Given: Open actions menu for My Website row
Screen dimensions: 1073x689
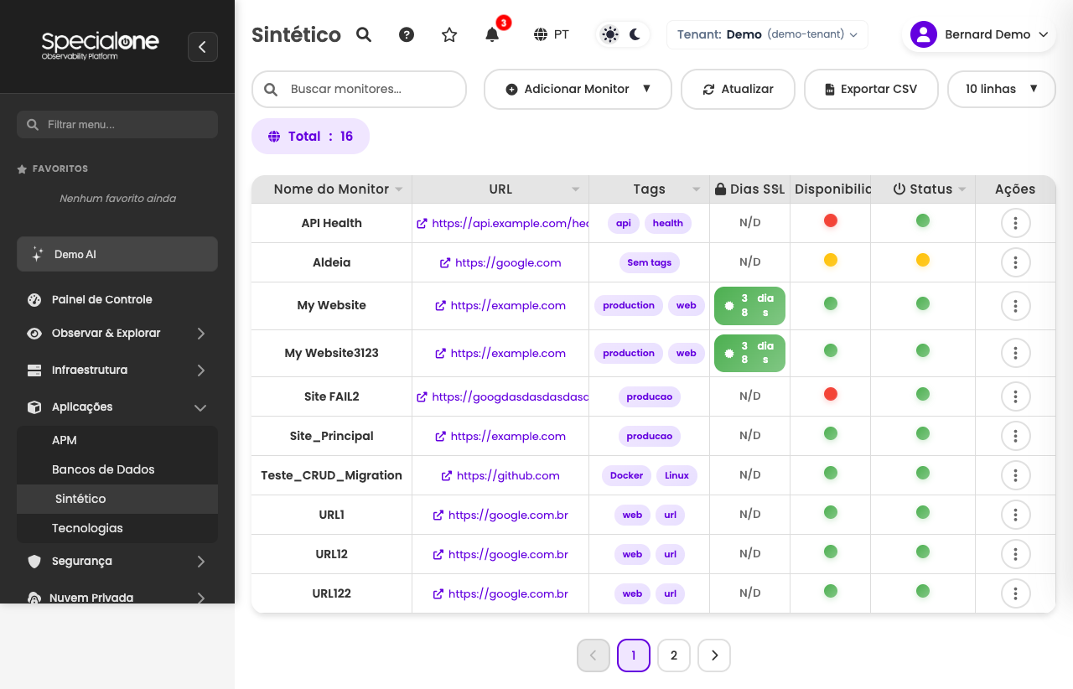Looking at the screenshot, I should [x=1015, y=306].
